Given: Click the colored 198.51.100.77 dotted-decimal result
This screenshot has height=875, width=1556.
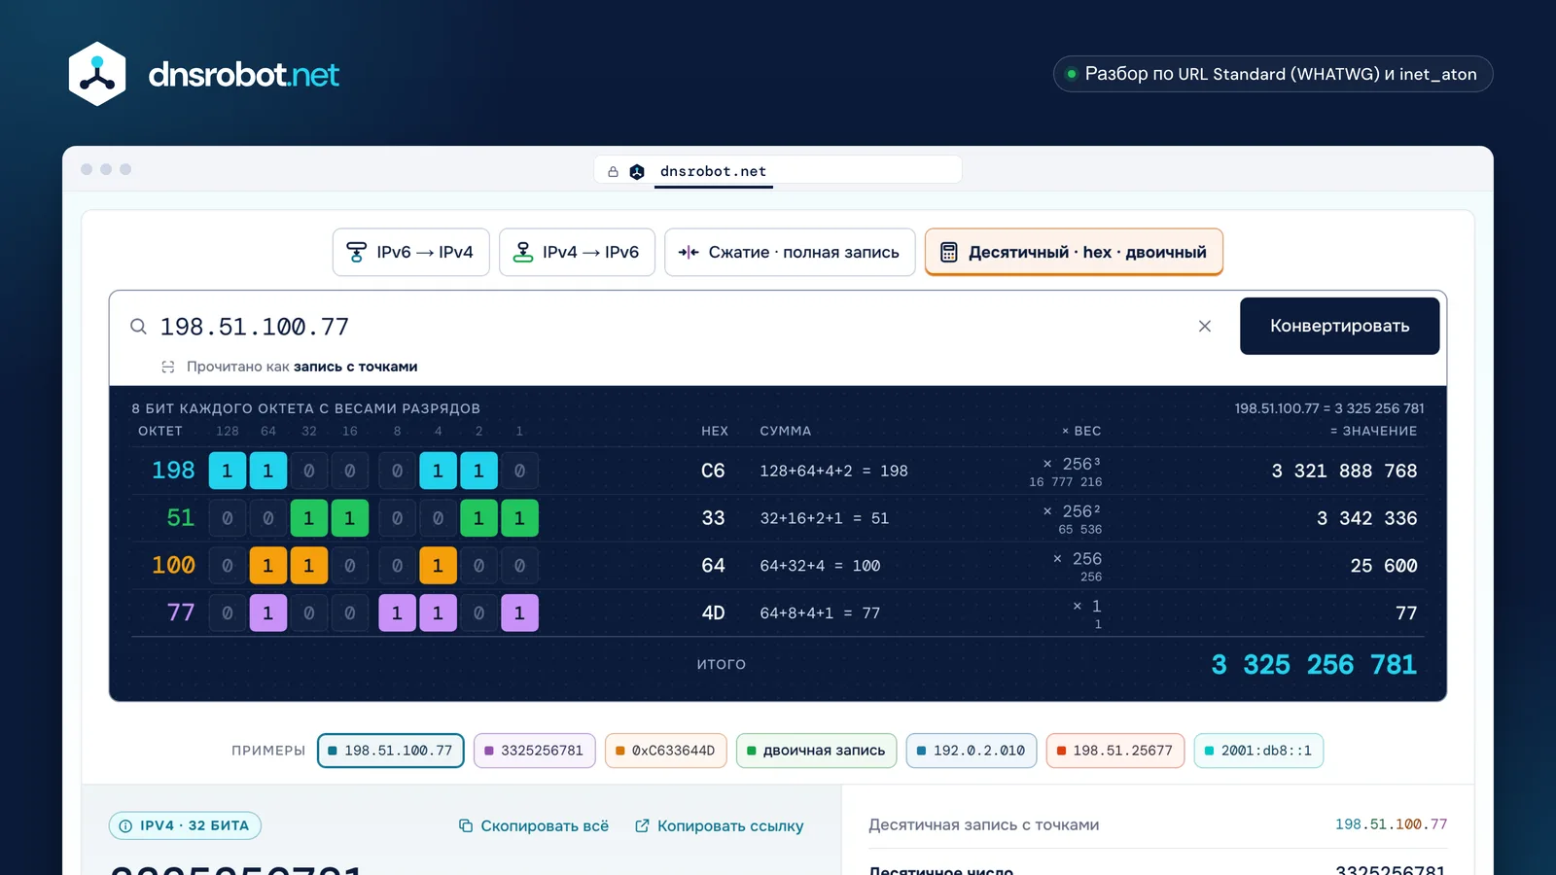Looking at the screenshot, I should (1391, 824).
